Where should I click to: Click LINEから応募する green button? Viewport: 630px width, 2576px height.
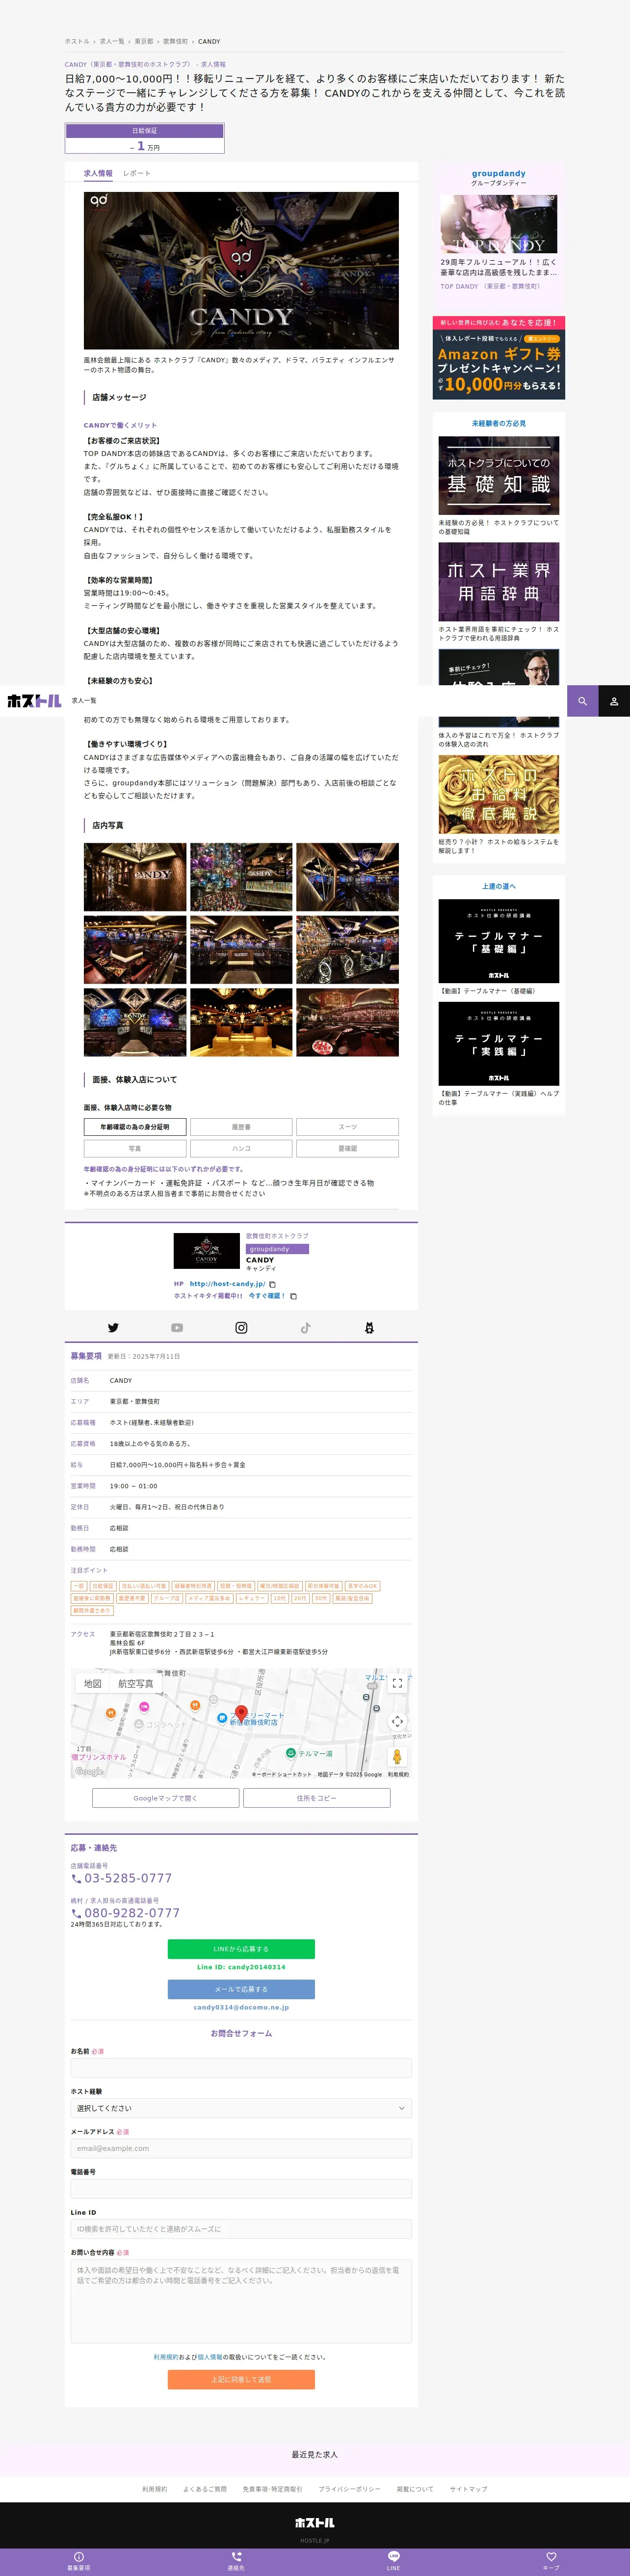pos(241,1949)
